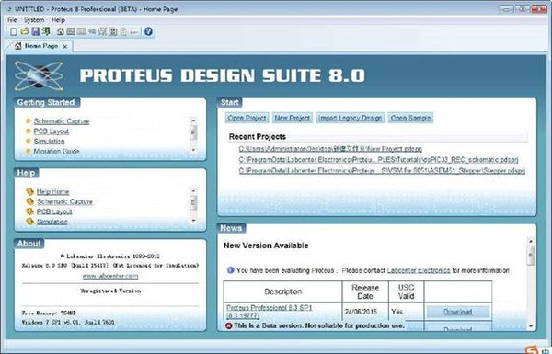Open the Help menu
The width and height of the screenshot is (552, 354).
tap(58, 20)
